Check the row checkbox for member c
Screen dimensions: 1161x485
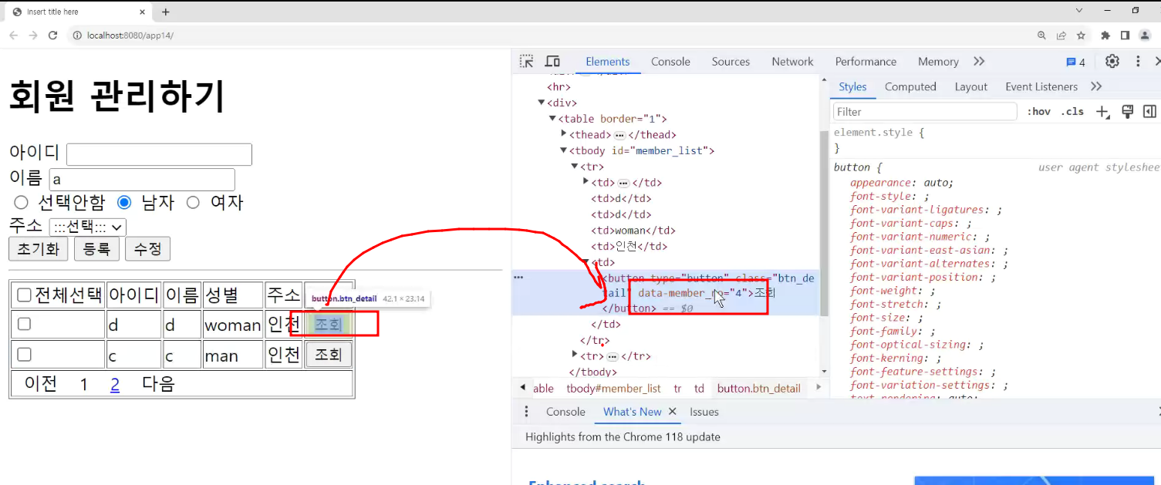24,355
